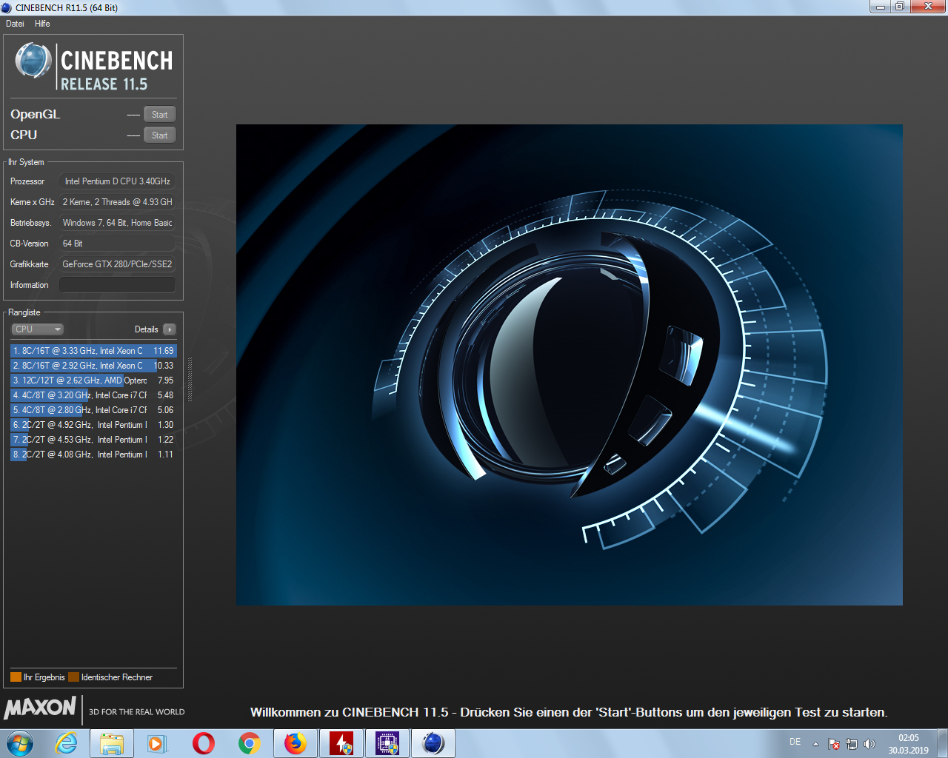Launch Firefox from taskbar
948x758 pixels.
(295, 743)
